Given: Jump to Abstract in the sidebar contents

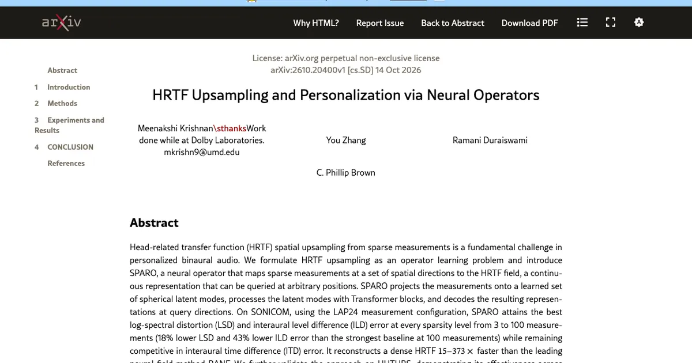Looking at the screenshot, I should [x=62, y=70].
